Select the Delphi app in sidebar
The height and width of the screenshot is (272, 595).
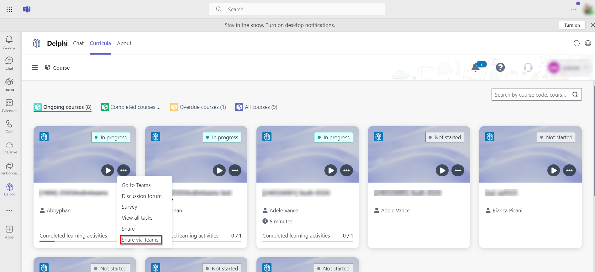point(9,190)
